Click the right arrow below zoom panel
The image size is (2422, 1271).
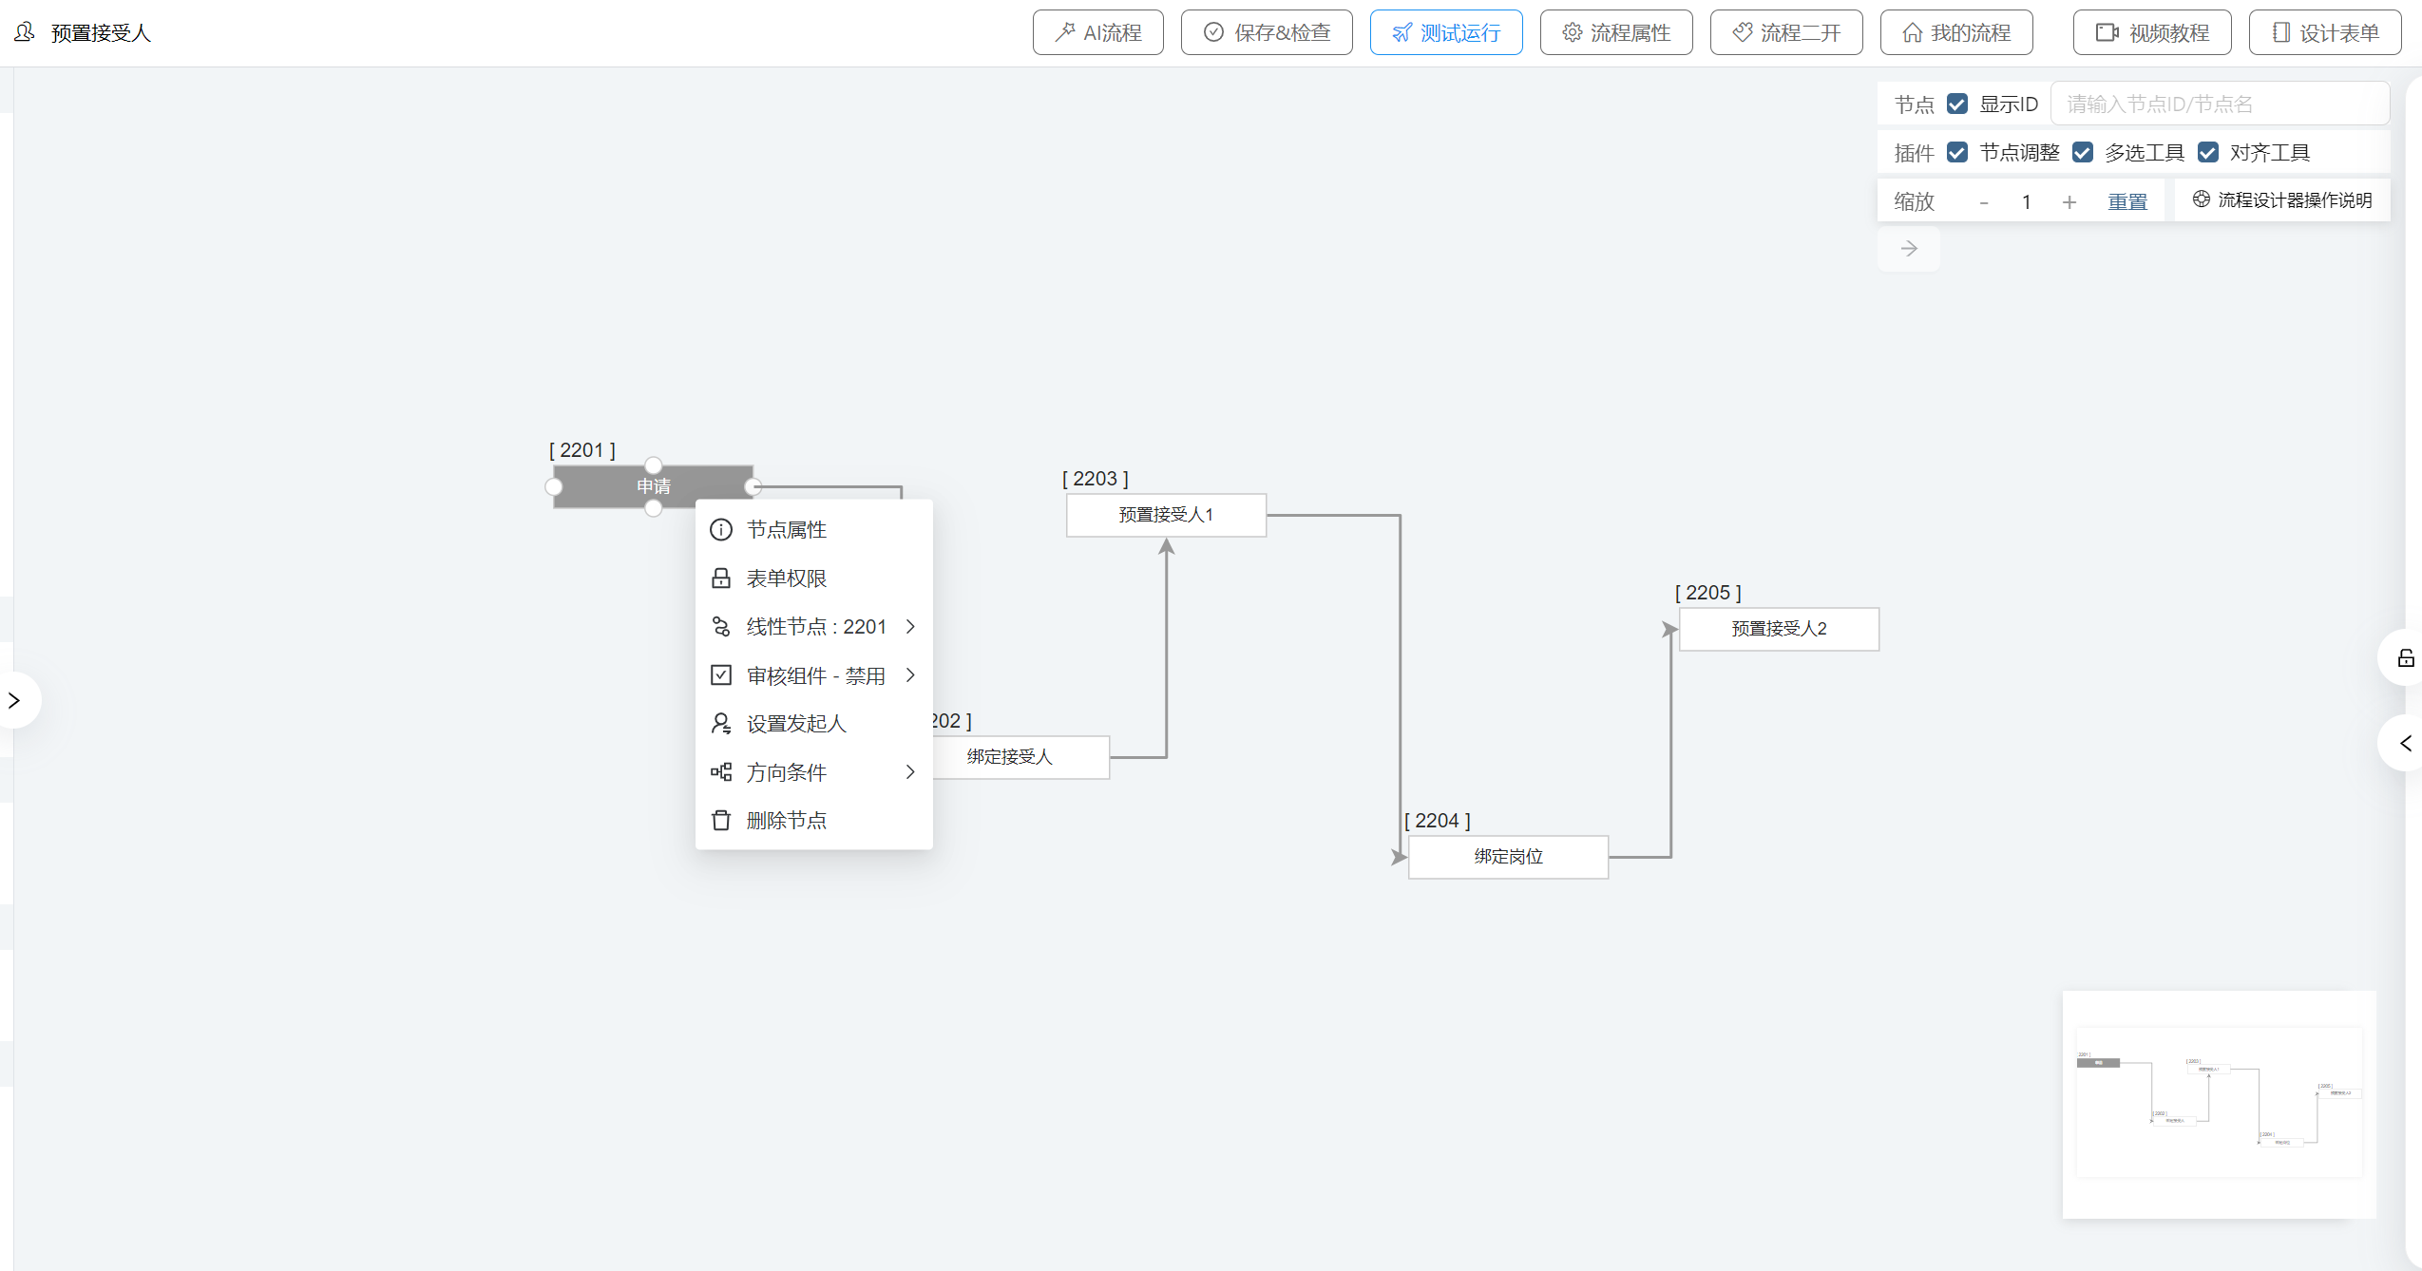1909,249
